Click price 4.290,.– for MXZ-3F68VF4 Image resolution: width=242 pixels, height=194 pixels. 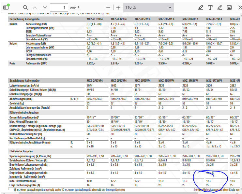187,63
